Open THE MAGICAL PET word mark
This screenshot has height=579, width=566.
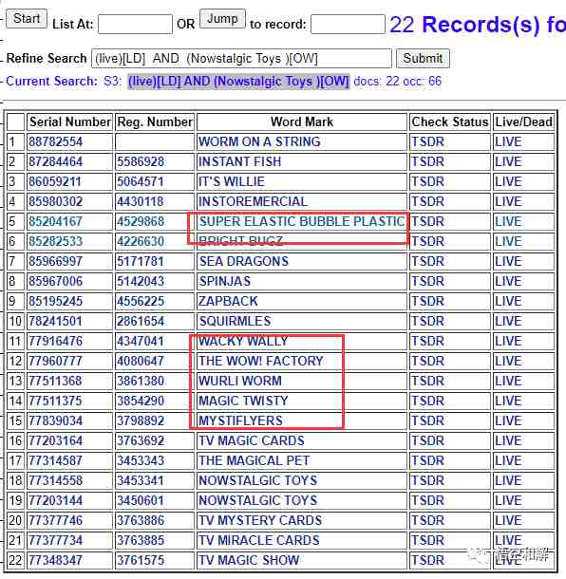coord(255,461)
